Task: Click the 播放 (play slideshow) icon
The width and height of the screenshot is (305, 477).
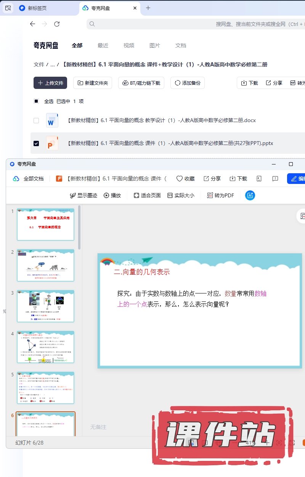Action: pyautogui.click(x=107, y=195)
